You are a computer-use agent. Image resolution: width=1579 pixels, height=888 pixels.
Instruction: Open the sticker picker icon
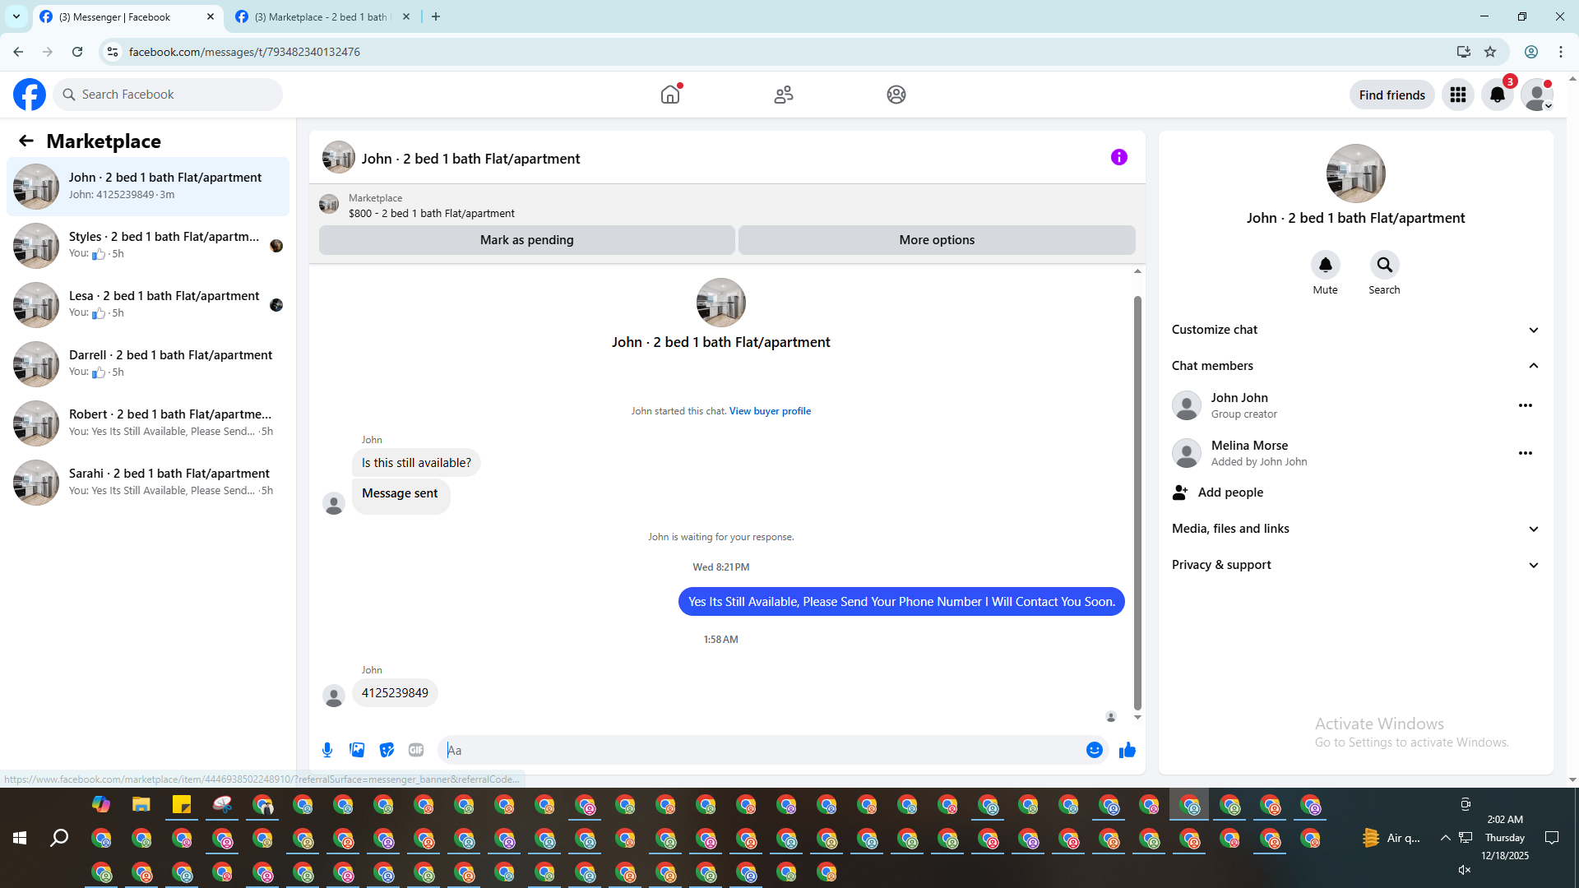387,750
